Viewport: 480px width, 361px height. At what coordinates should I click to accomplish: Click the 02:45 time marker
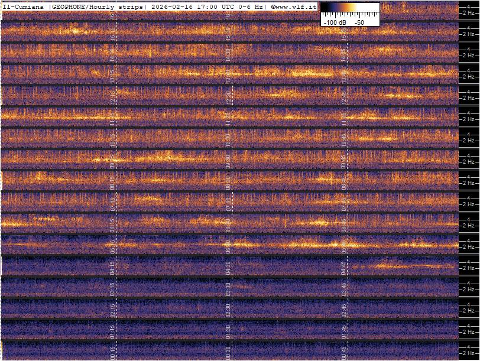click(x=343, y=309)
